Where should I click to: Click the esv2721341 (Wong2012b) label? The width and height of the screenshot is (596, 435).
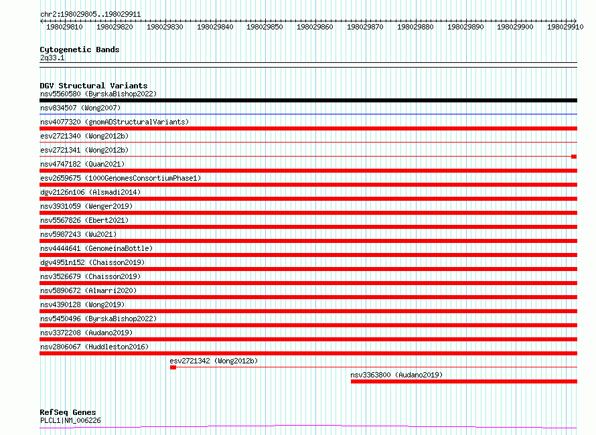click(84, 150)
